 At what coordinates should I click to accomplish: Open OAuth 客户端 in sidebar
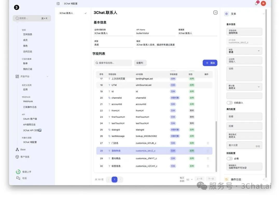click(x=30, y=119)
